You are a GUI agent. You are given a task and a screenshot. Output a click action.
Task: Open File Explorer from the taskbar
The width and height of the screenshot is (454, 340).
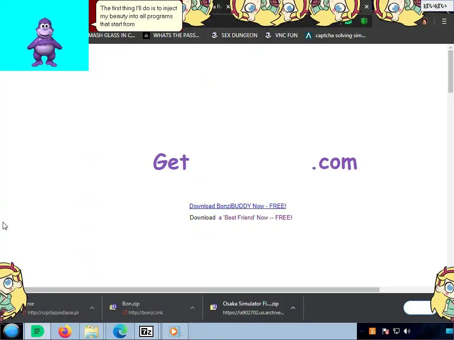[91, 331]
